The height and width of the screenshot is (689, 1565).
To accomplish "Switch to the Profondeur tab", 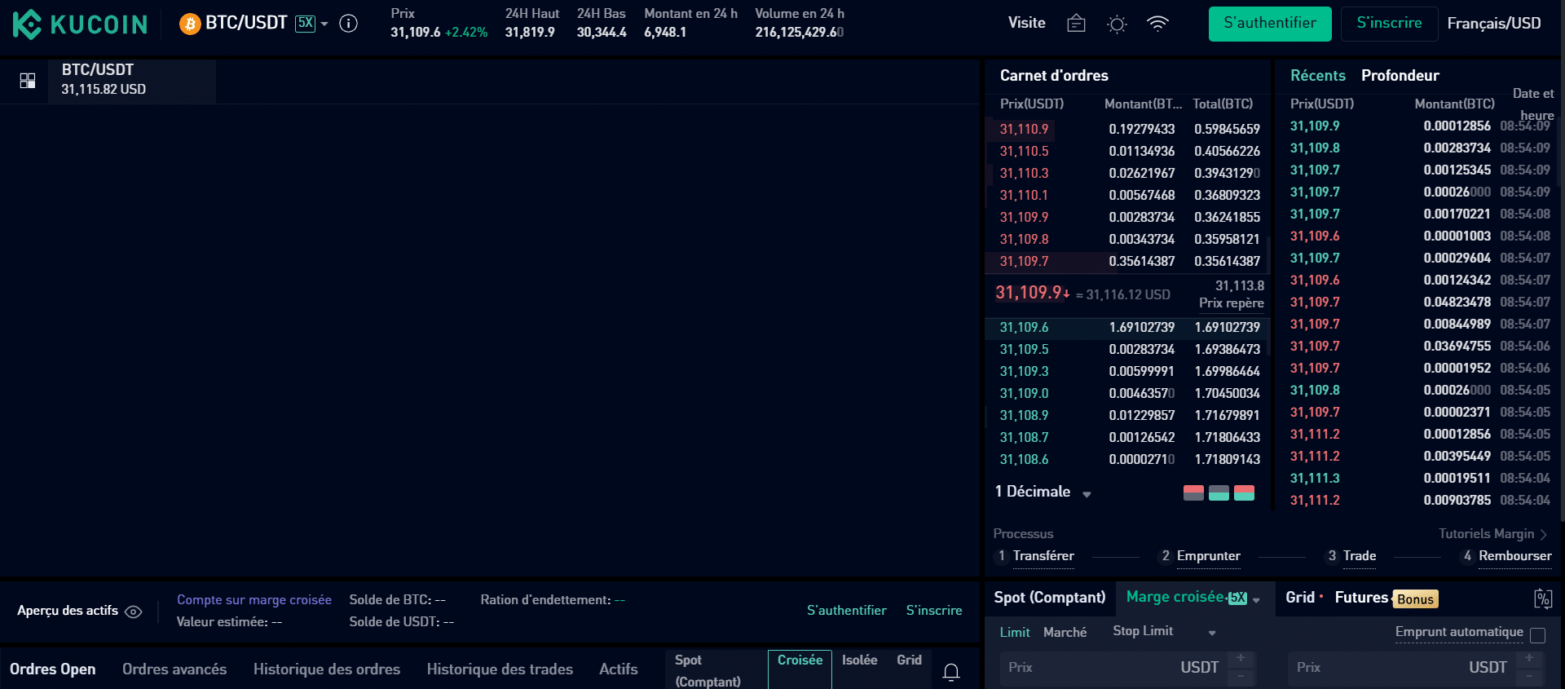I will click(x=1400, y=76).
